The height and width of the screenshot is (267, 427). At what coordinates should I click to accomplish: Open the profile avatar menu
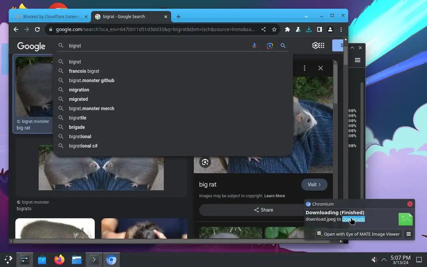(x=330, y=29)
